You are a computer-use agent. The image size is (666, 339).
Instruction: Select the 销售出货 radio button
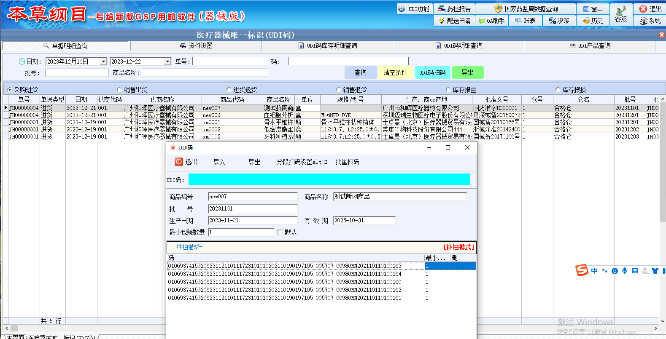[x=119, y=90]
